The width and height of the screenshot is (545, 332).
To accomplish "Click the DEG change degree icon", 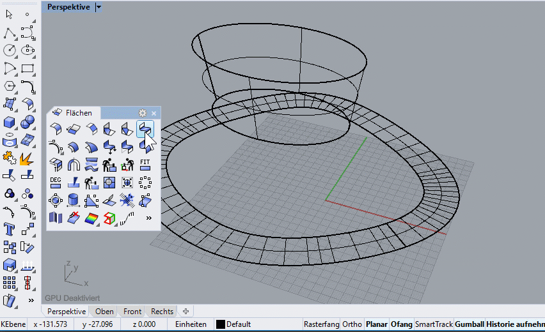I will 56,183.
